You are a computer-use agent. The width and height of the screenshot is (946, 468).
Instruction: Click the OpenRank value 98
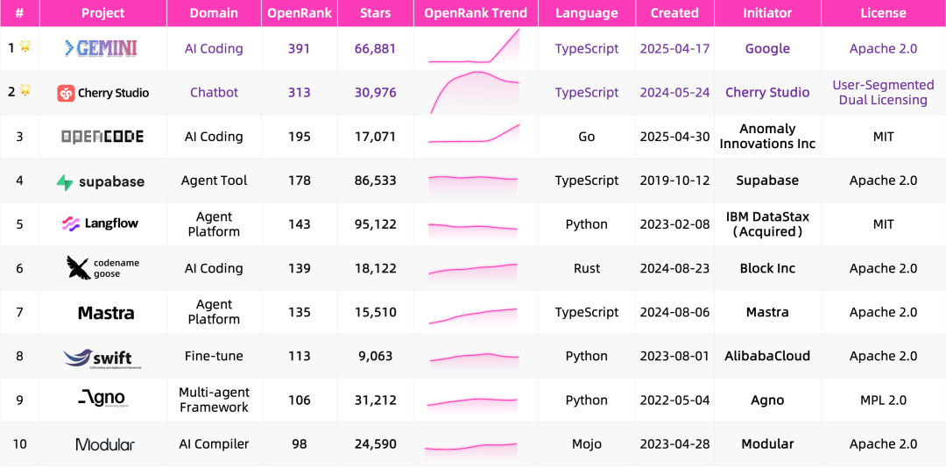pyautogui.click(x=300, y=443)
